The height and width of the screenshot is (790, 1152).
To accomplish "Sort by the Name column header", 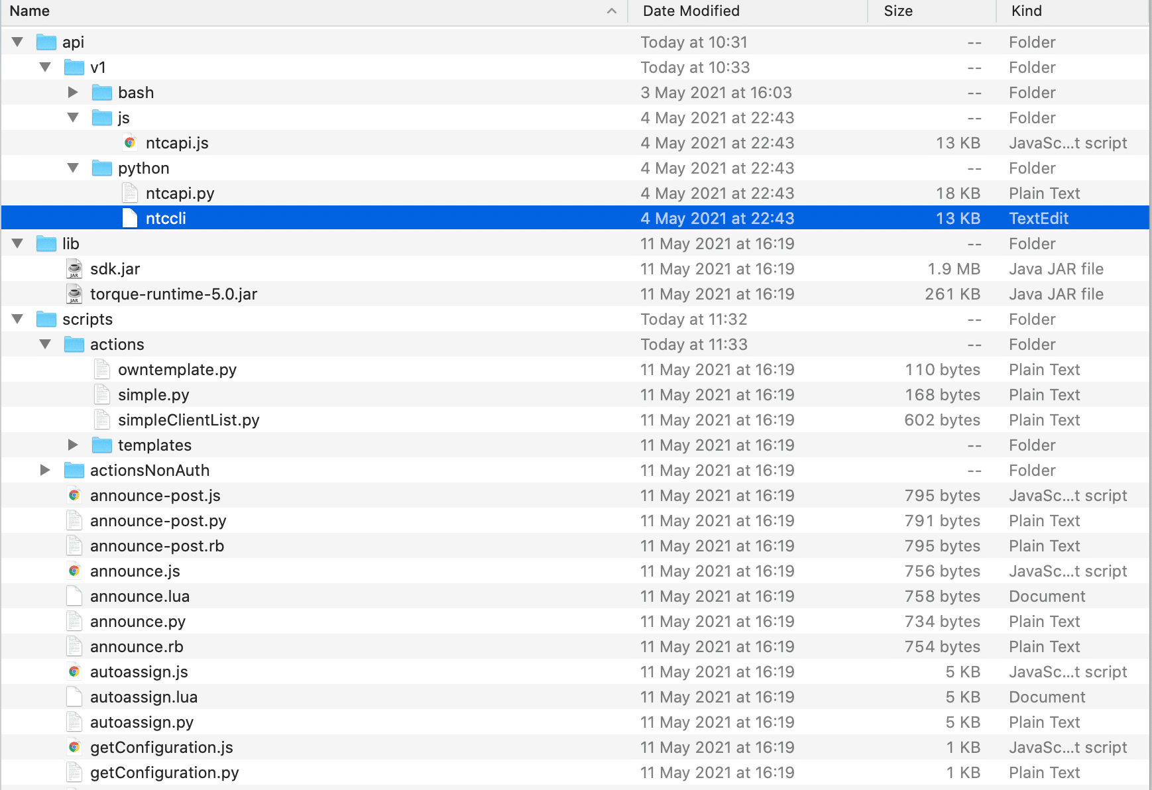I will tap(314, 11).
